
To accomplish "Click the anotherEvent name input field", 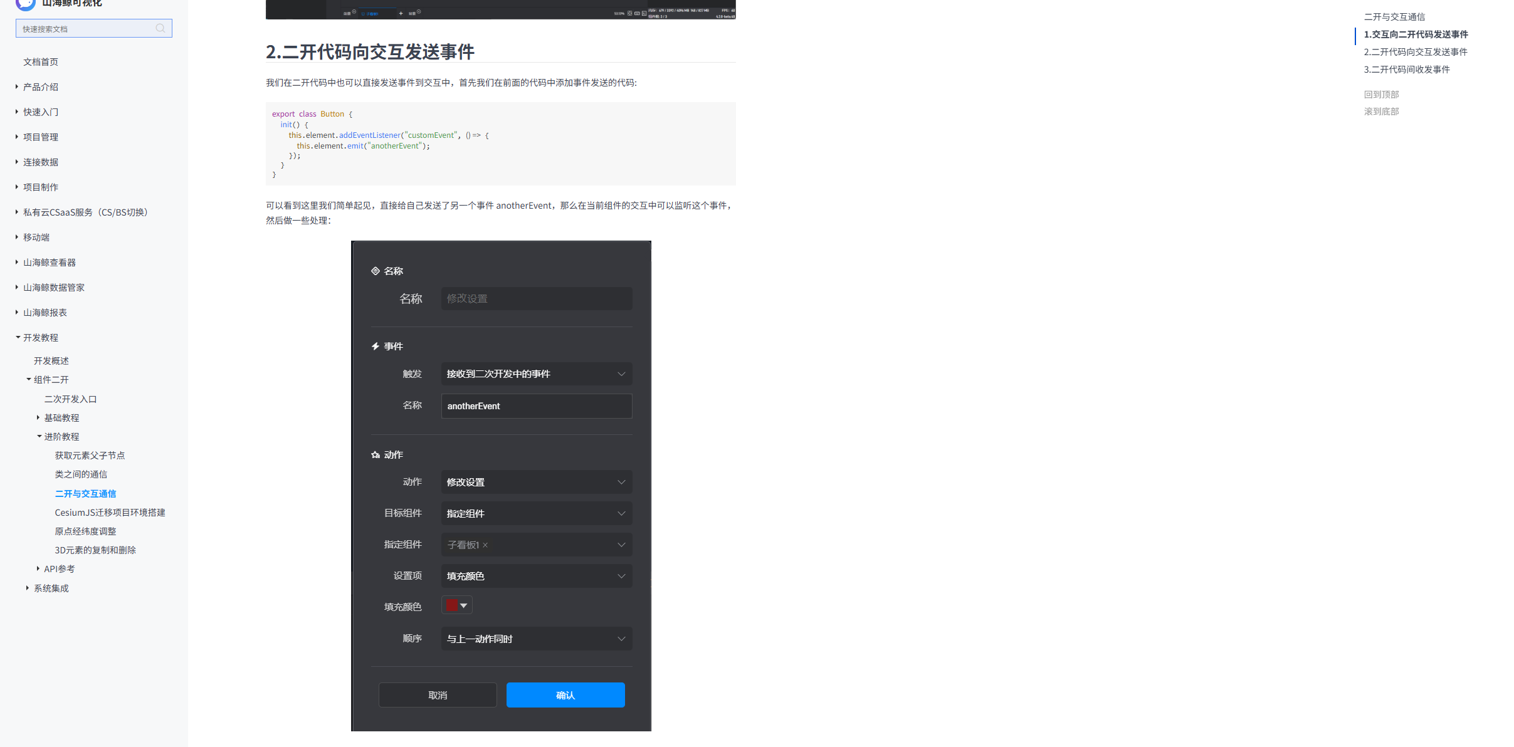I will tap(536, 406).
